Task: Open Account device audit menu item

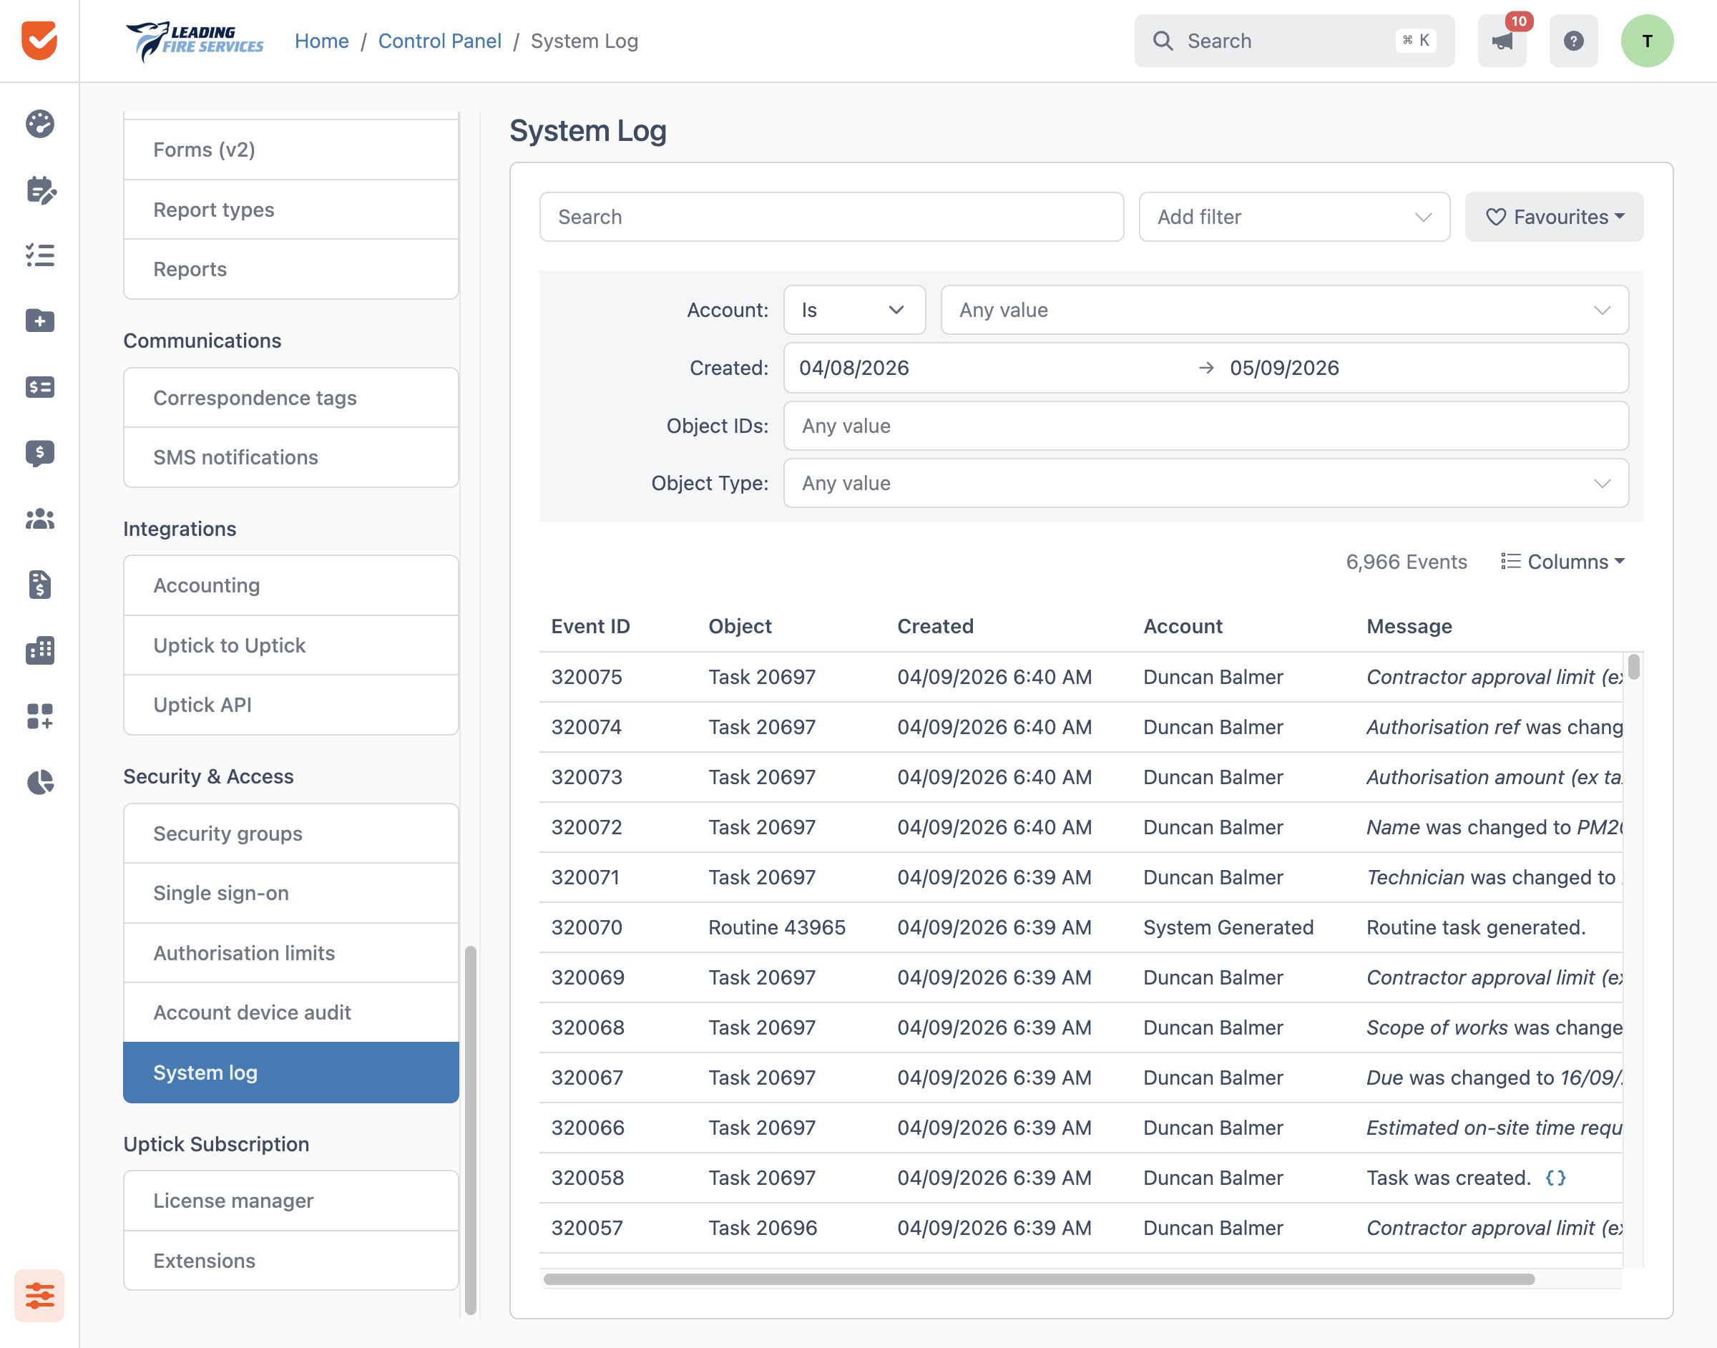Action: point(291,1012)
